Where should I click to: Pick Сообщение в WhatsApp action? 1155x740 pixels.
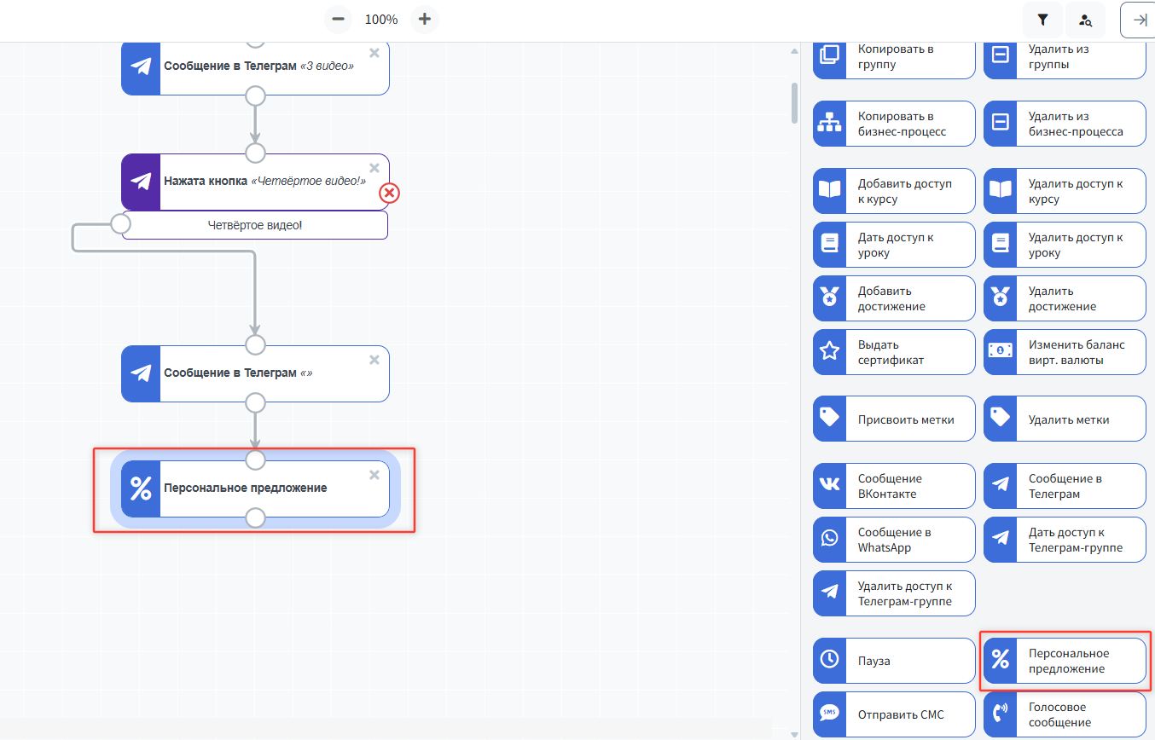coord(893,540)
